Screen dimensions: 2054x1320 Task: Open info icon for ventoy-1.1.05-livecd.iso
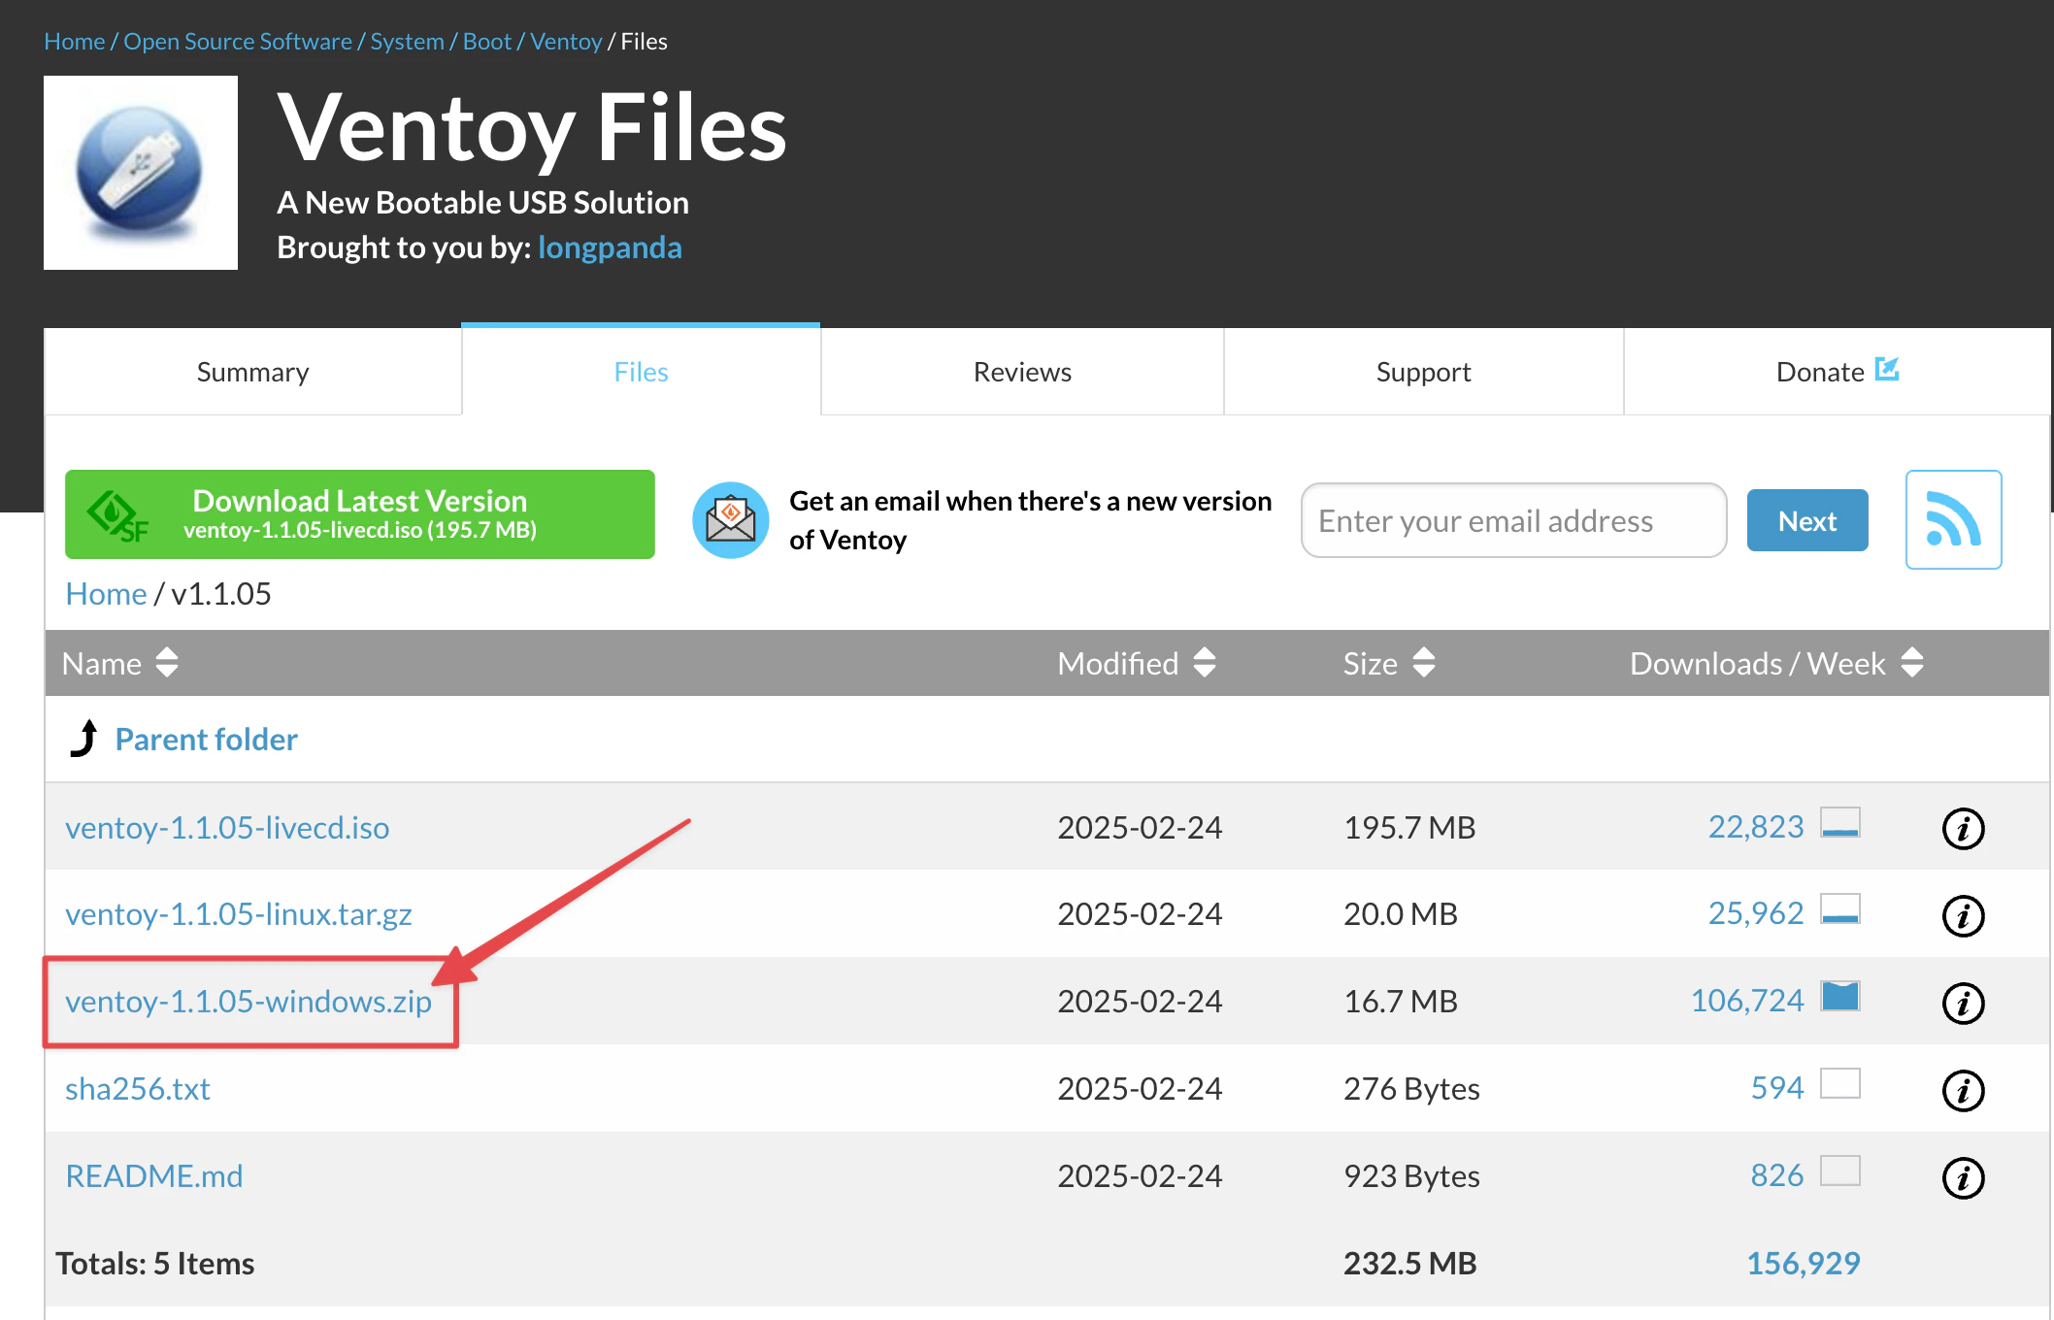[x=1963, y=828]
